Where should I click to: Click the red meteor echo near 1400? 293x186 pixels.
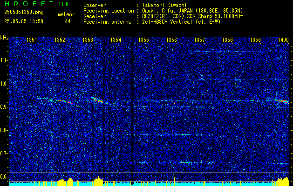284,101
